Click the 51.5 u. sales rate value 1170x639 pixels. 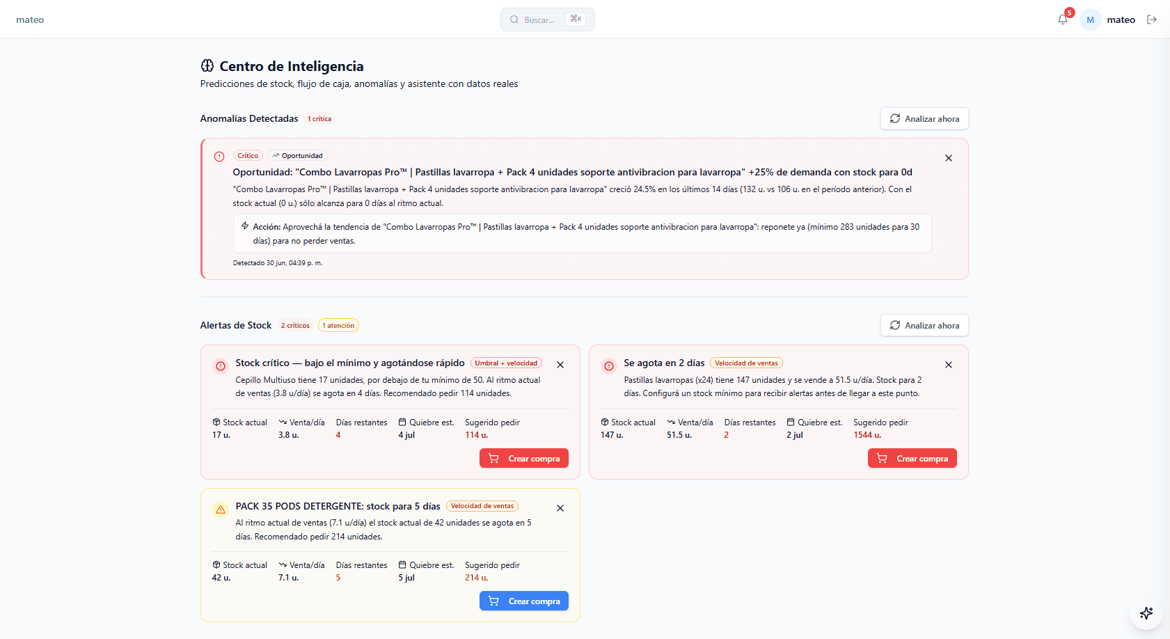pos(679,435)
